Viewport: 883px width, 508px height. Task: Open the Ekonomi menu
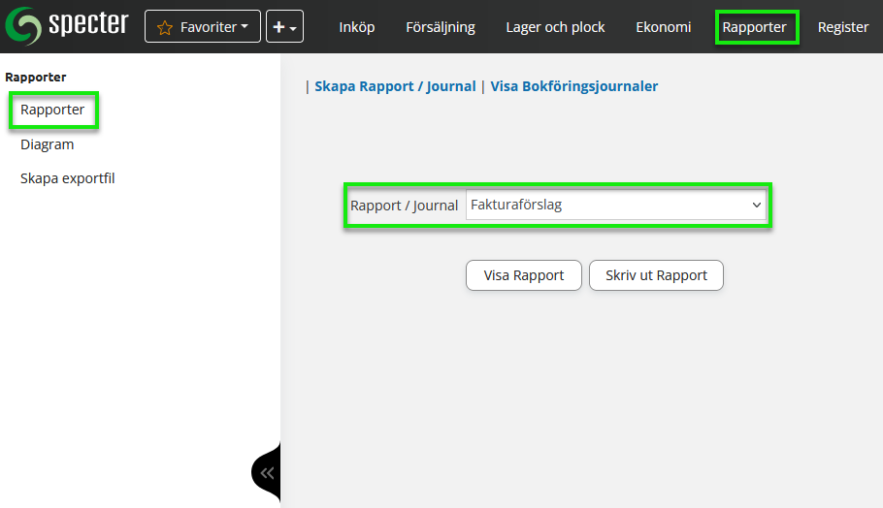coord(663,27)
